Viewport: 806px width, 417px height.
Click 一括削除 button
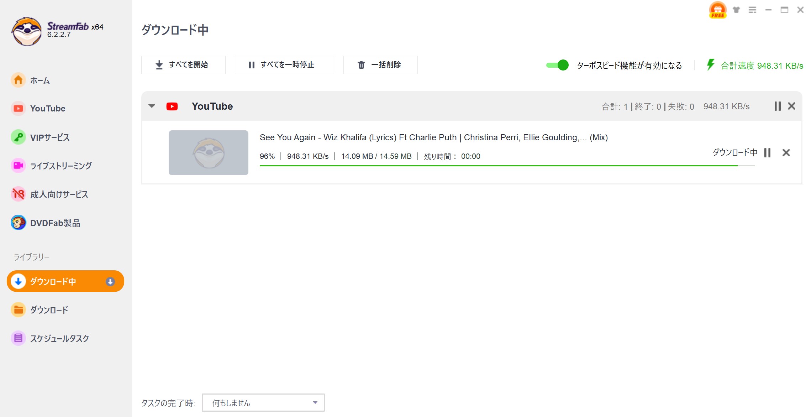tap(380, 65)
